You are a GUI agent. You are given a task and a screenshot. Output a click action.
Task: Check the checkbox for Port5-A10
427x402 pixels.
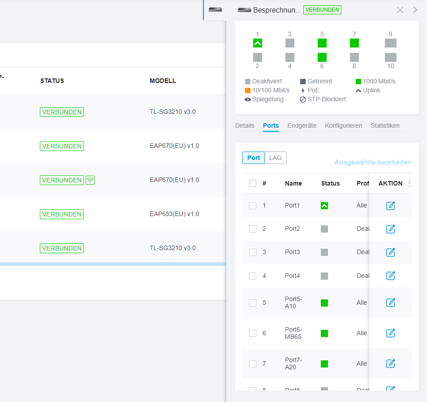click(253, 303)
